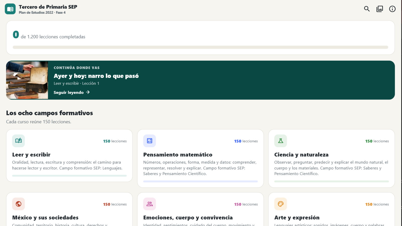Click the overall lessons-completed progress bar
The width and height of the screenshot is (402, 226).
[x=200, y=47]
